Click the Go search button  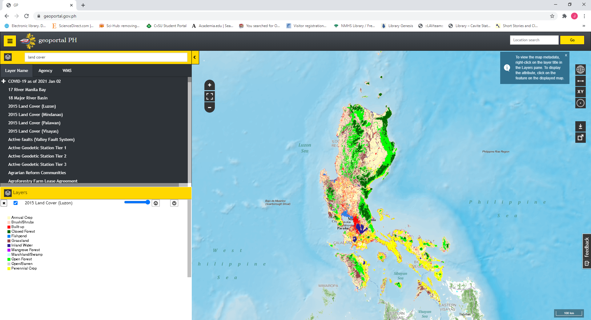pos(572,40)
